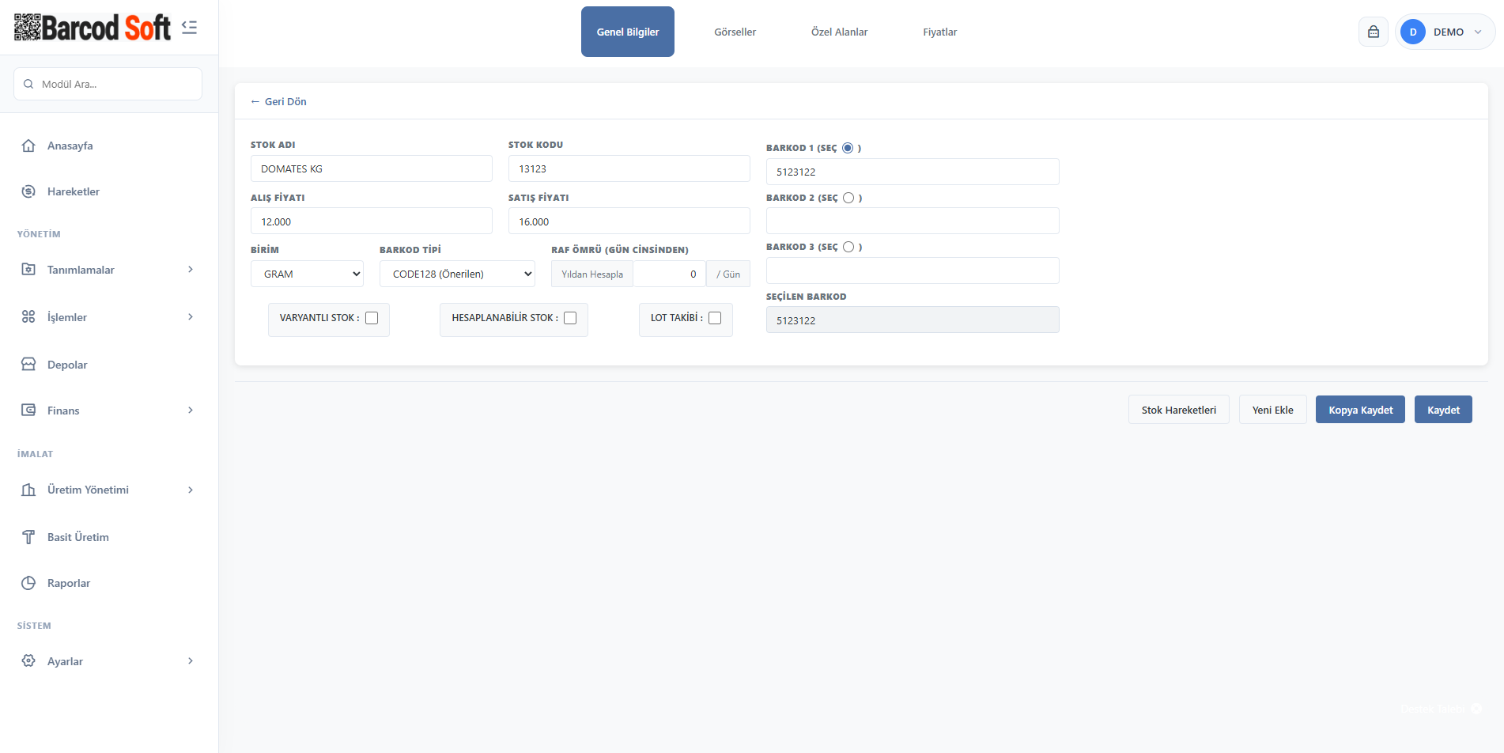Click the Kaydet button

(1442, 410)
